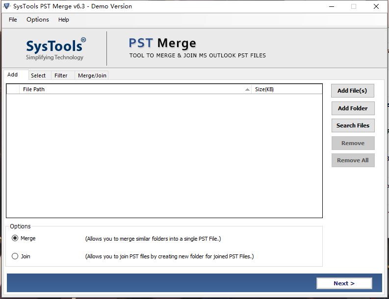Open the Options menu

[x=38, y=20]
